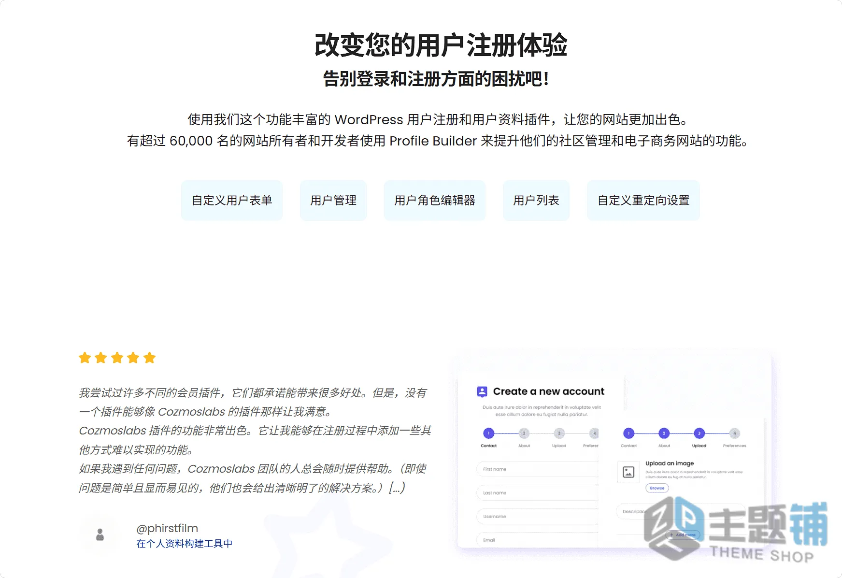
Task: Click the first rating star
Action: tap(85, 358)
